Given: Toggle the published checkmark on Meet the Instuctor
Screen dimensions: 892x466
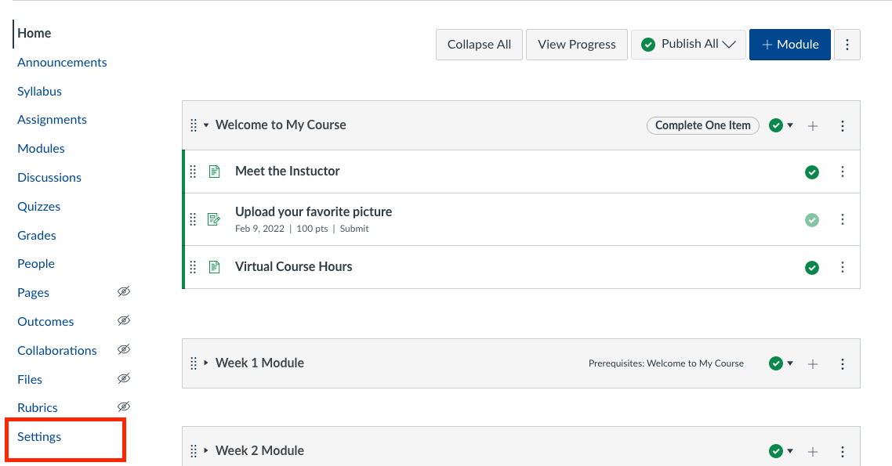Looking at the screenshot, I should coord(812,171).
